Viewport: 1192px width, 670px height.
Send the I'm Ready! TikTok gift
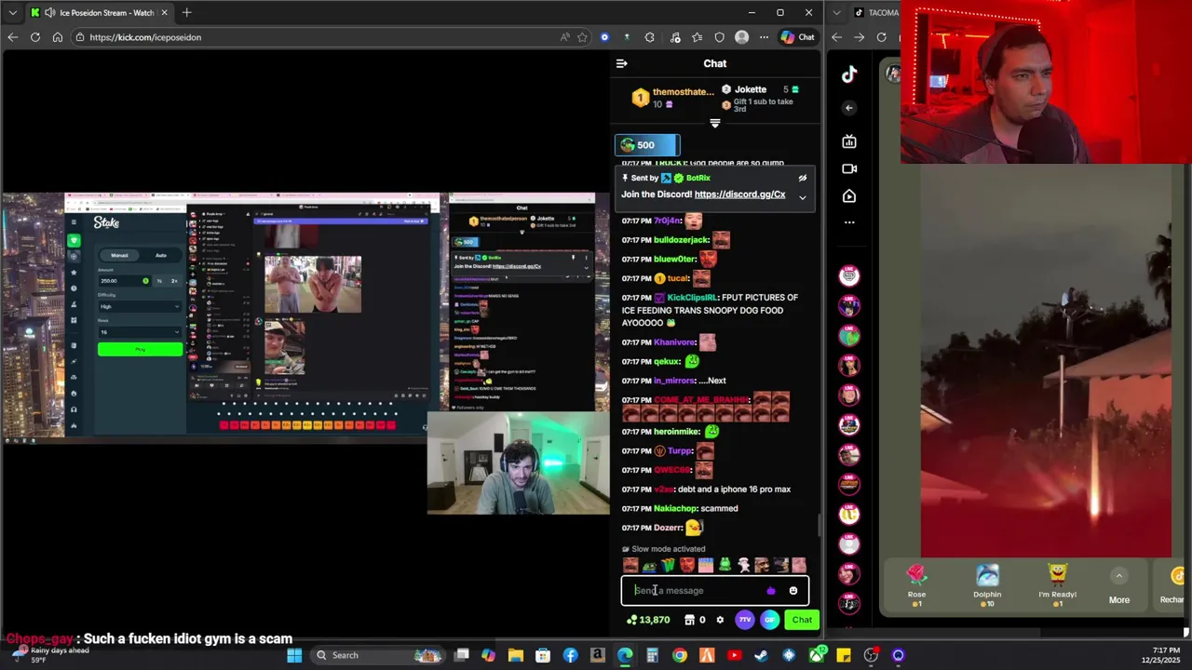[x=1057, y=586]
